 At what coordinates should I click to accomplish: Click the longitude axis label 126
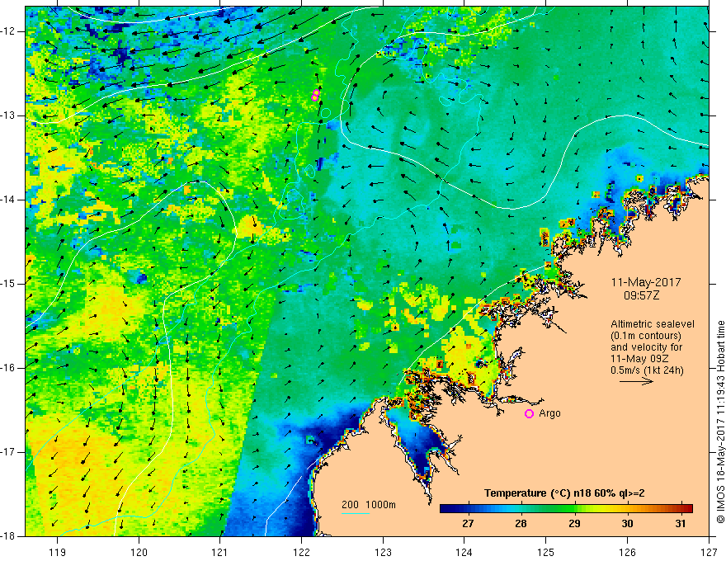pyautogui.click(x=627, y=552)
